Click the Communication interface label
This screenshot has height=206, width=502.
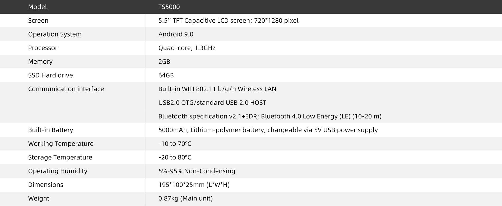(x=66, y=89)
